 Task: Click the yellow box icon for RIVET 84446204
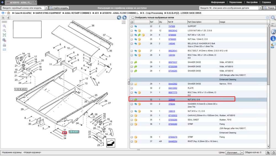136,141
